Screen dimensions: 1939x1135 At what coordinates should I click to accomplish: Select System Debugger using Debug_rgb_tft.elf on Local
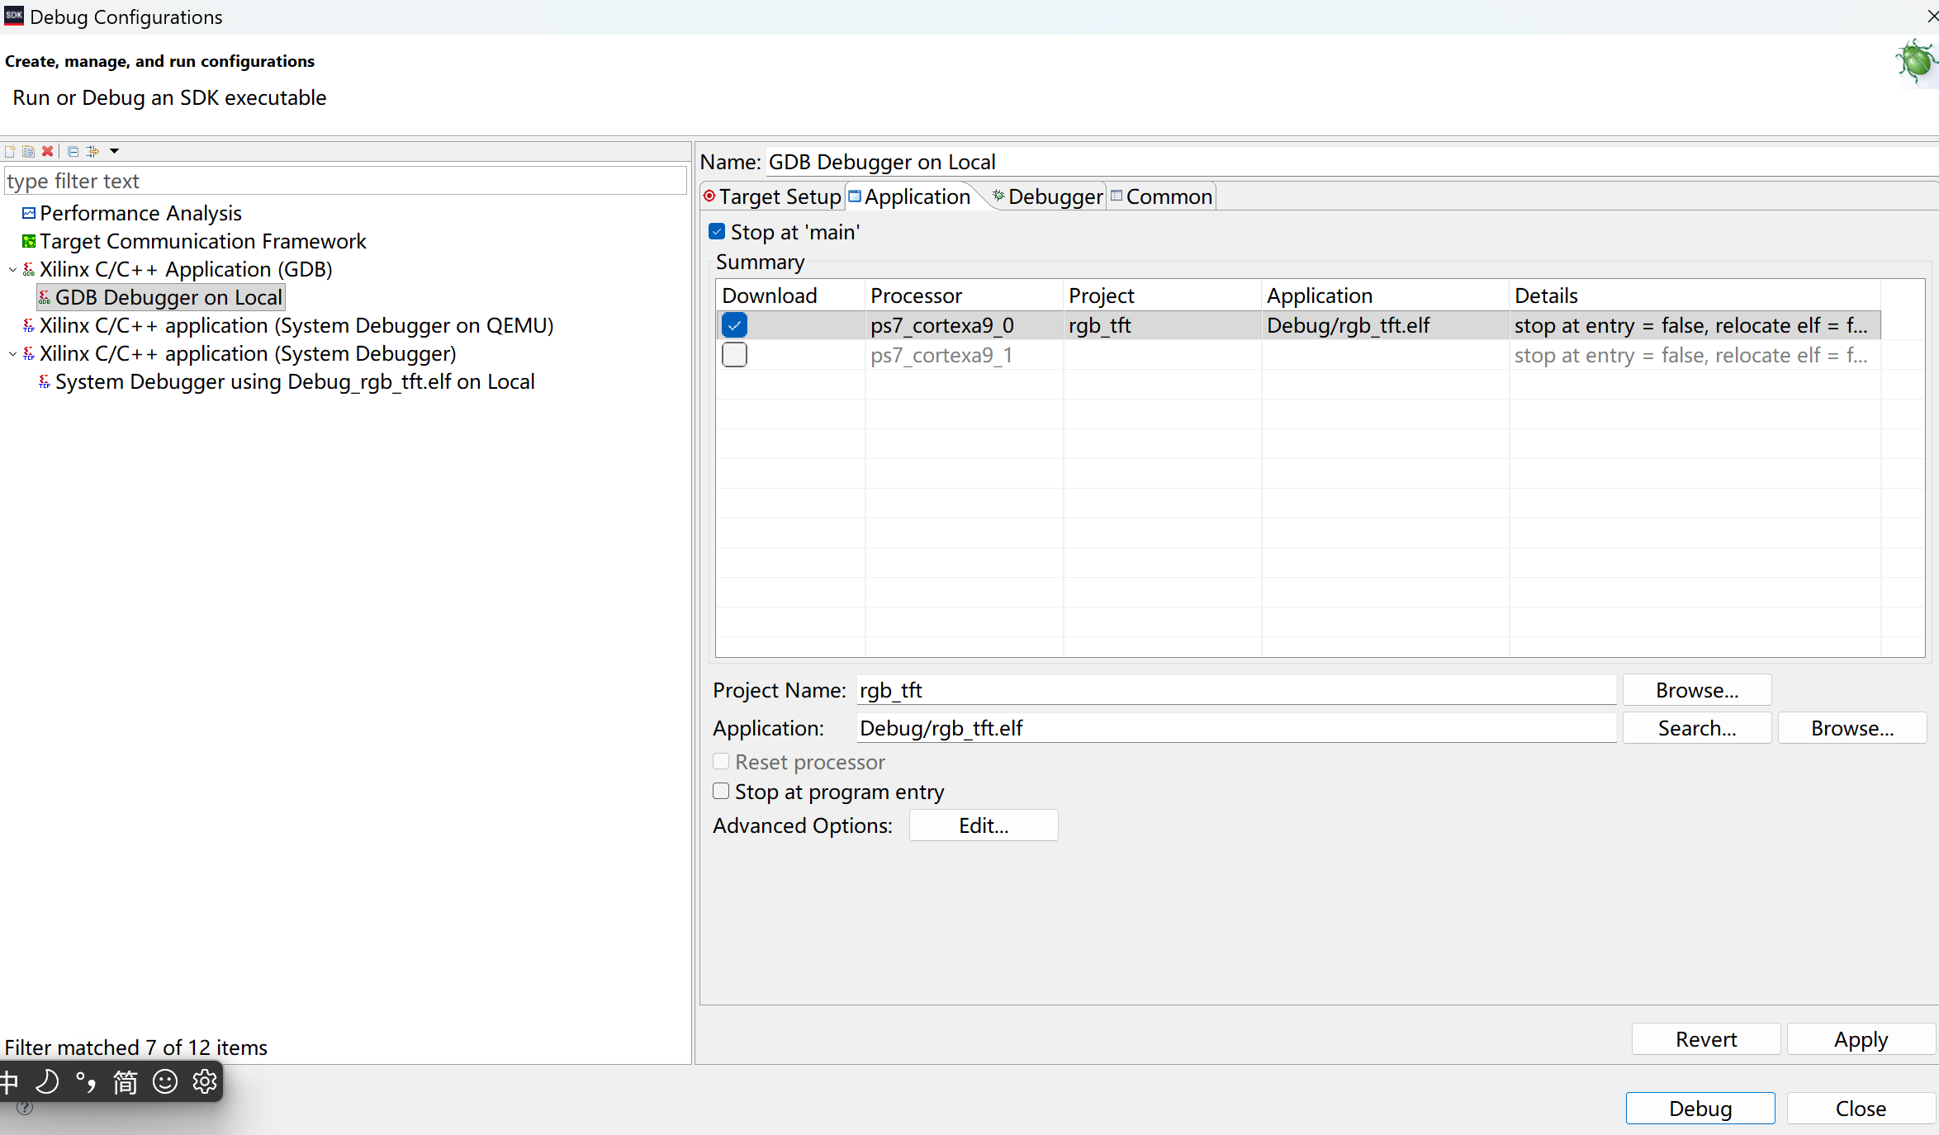coord(295,382)
